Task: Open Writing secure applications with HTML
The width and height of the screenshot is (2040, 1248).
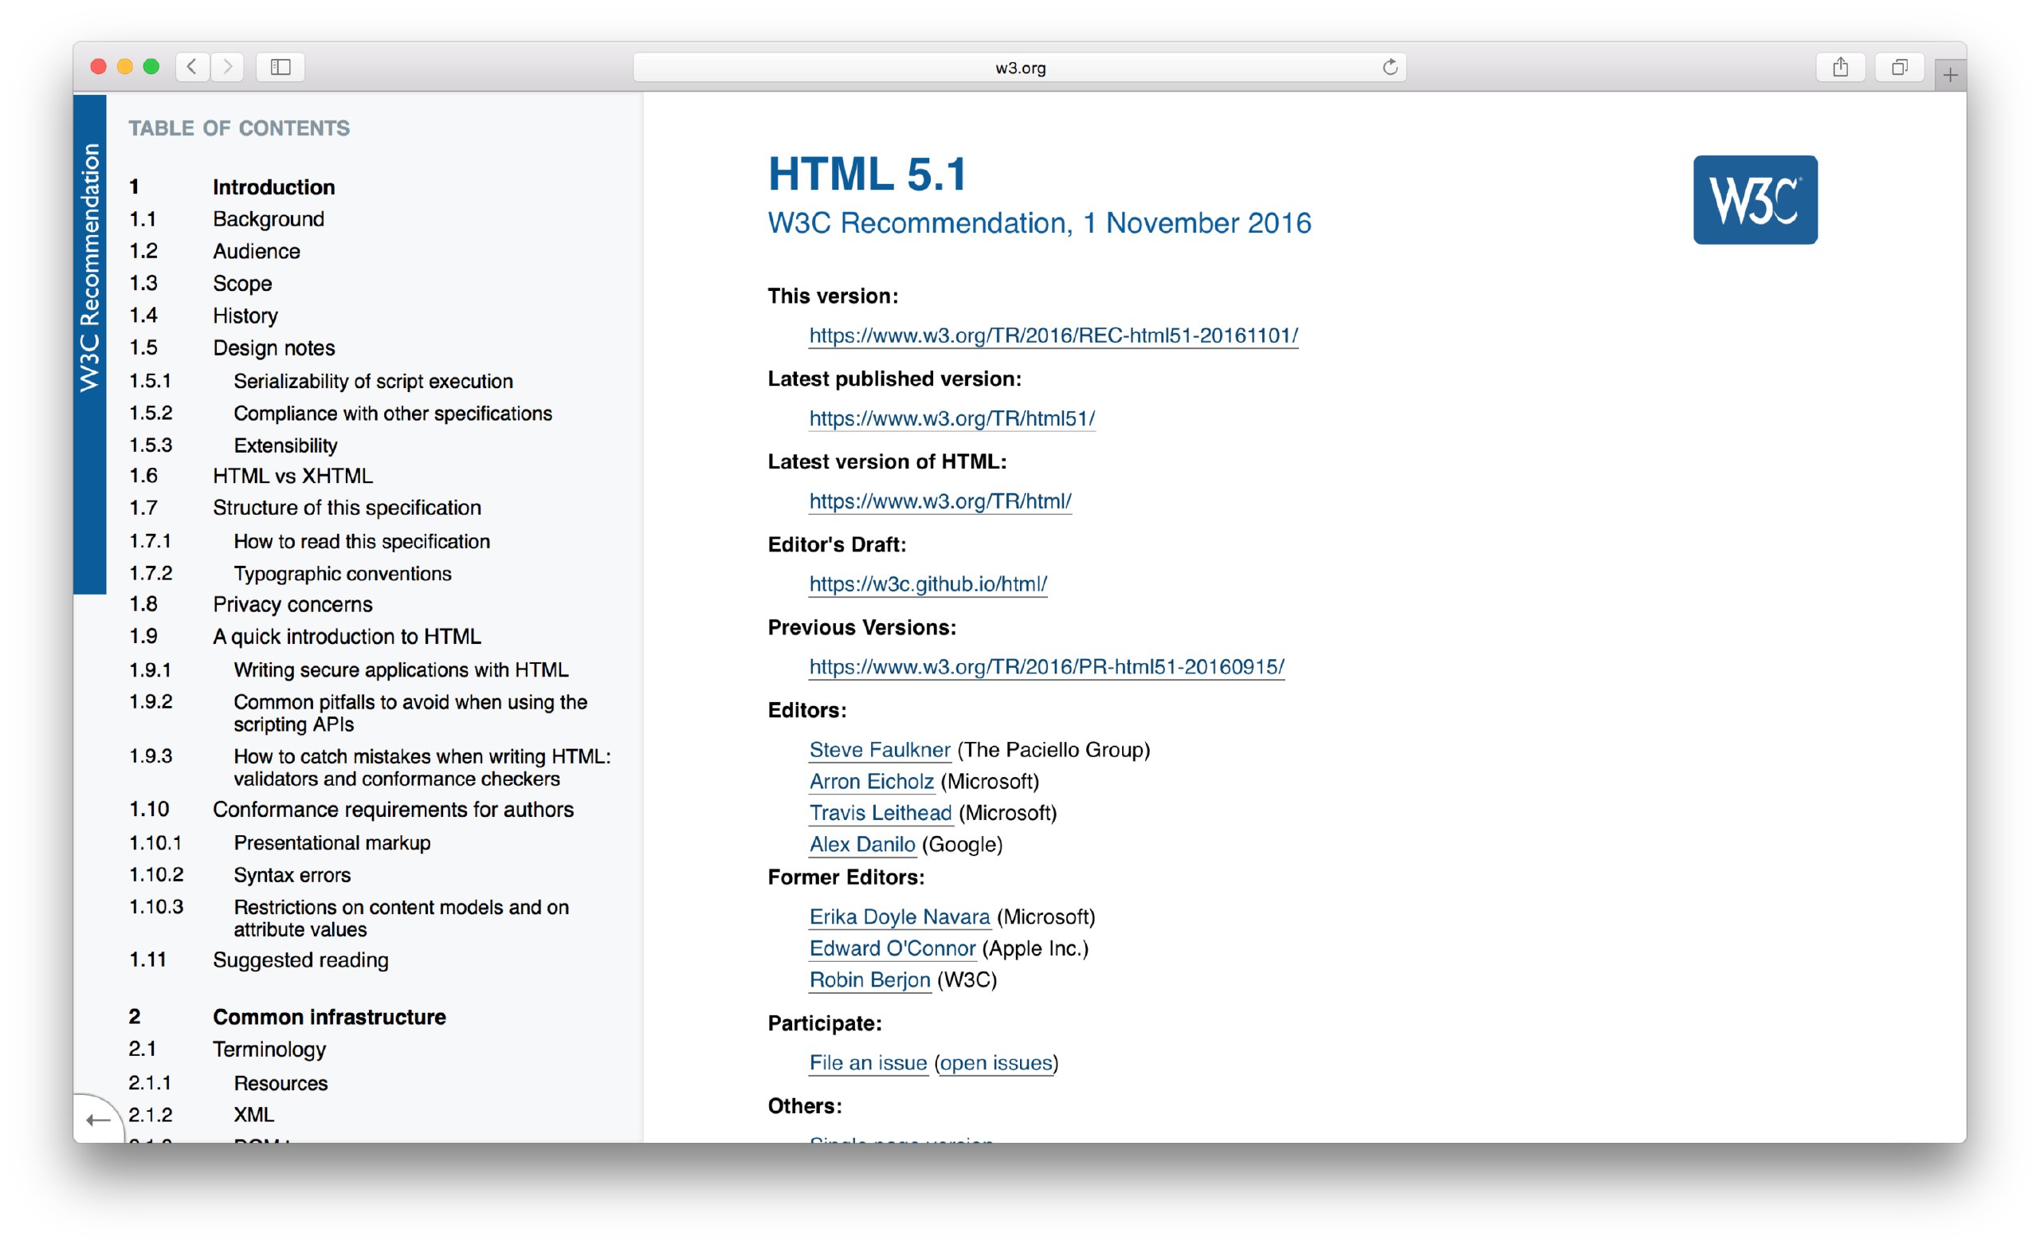Action: [x=401, y=669]
